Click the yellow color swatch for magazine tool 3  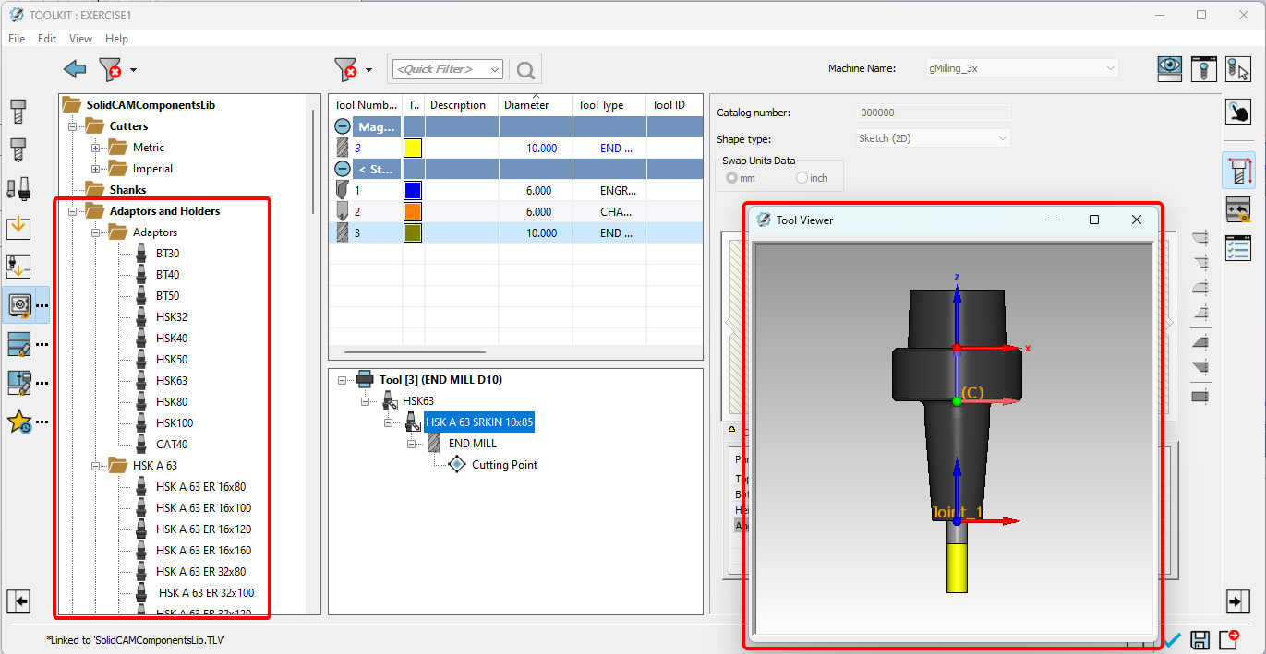[413, 148]
